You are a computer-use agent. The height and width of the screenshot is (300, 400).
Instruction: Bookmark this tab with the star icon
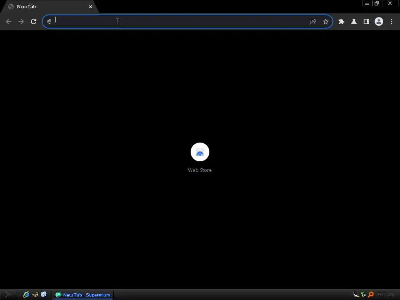click(326, 22)
